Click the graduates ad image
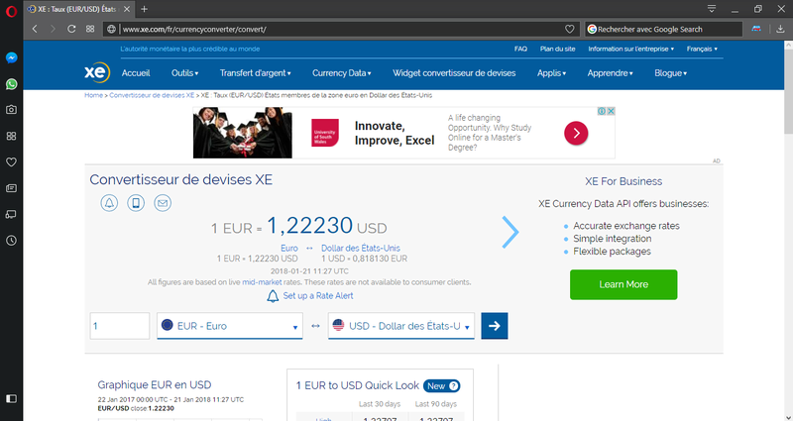Viewport: 793px width, 421px height. [x=242, y=133]
